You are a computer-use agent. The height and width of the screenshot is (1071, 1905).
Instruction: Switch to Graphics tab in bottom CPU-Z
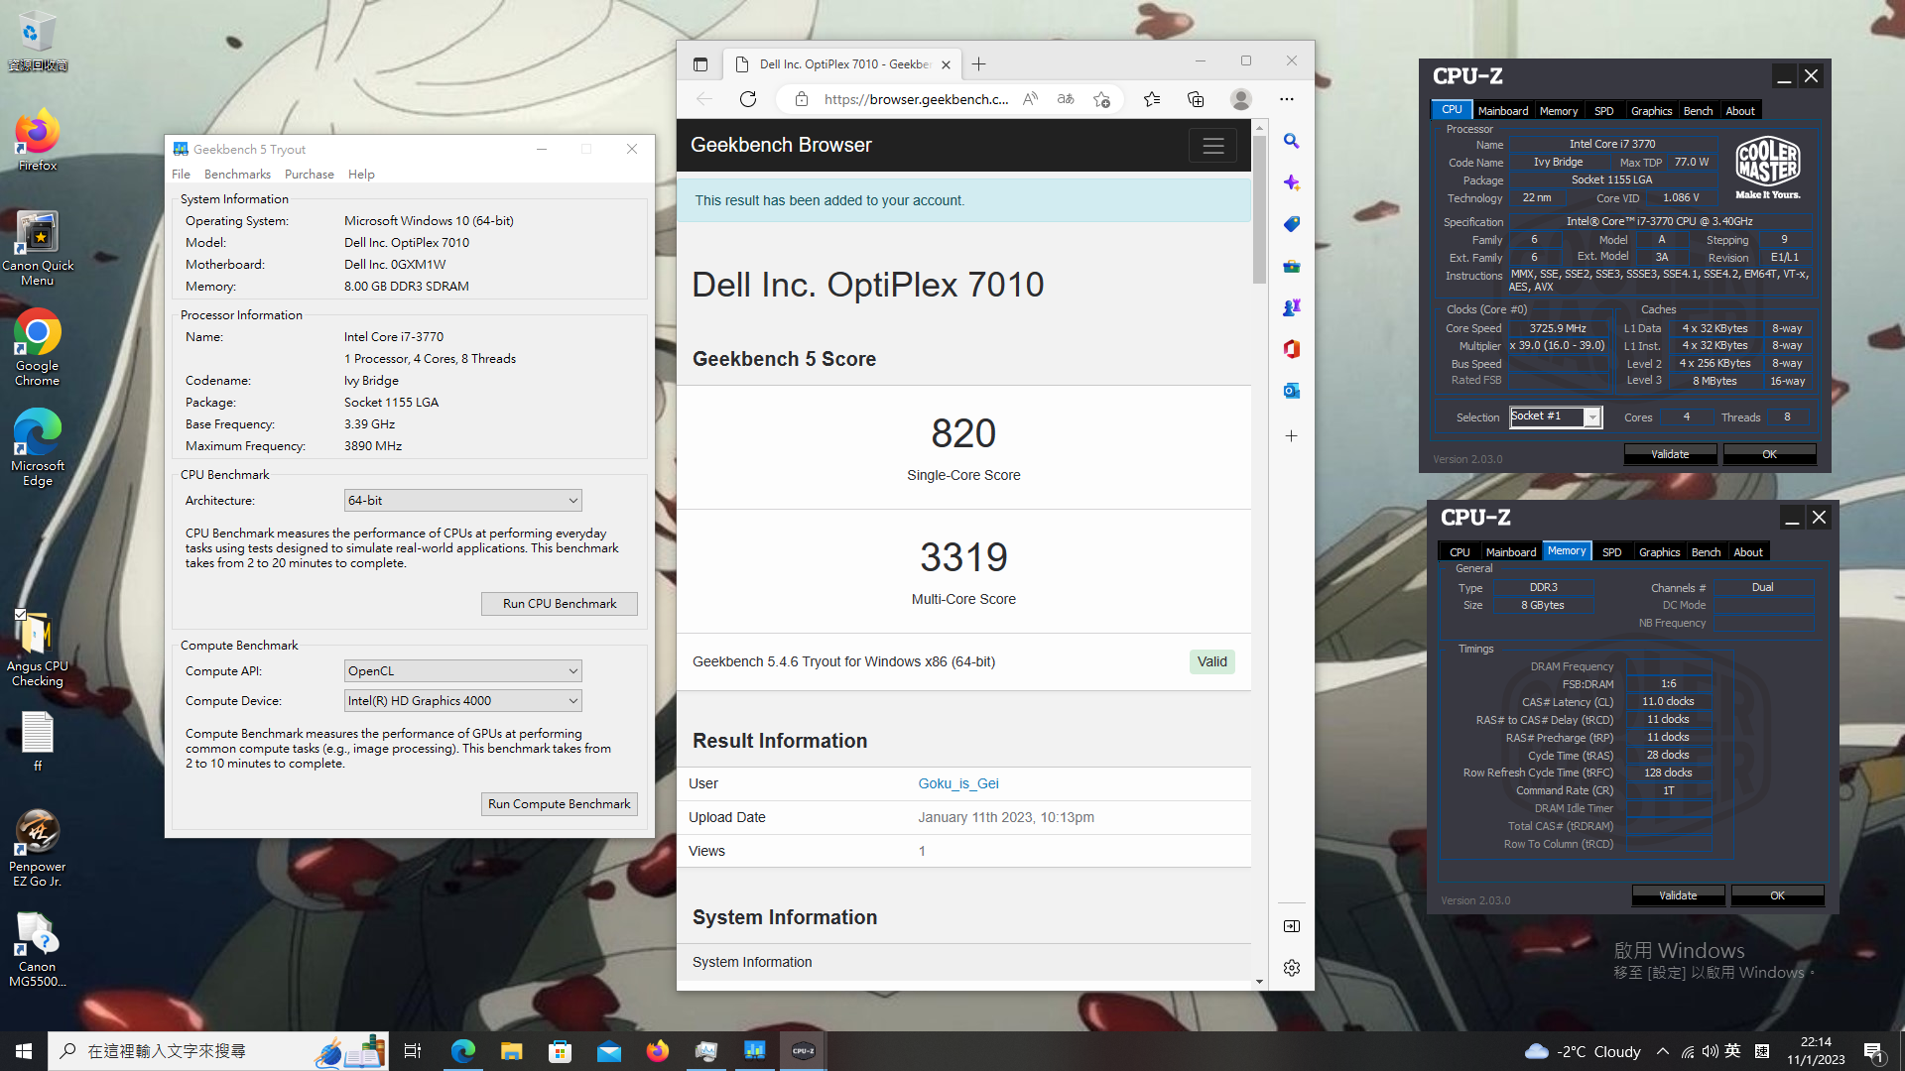pos(1659,552)
